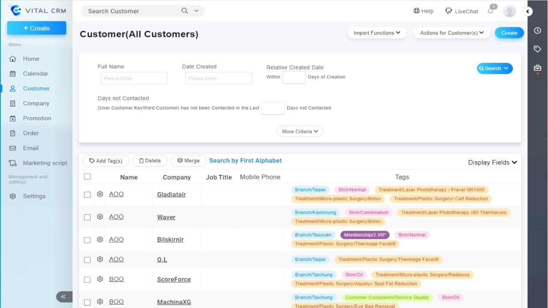Image resolution: width=548 pixels, height=308 pixels.
Task: Click the notification bell icon
Action: 491,11
